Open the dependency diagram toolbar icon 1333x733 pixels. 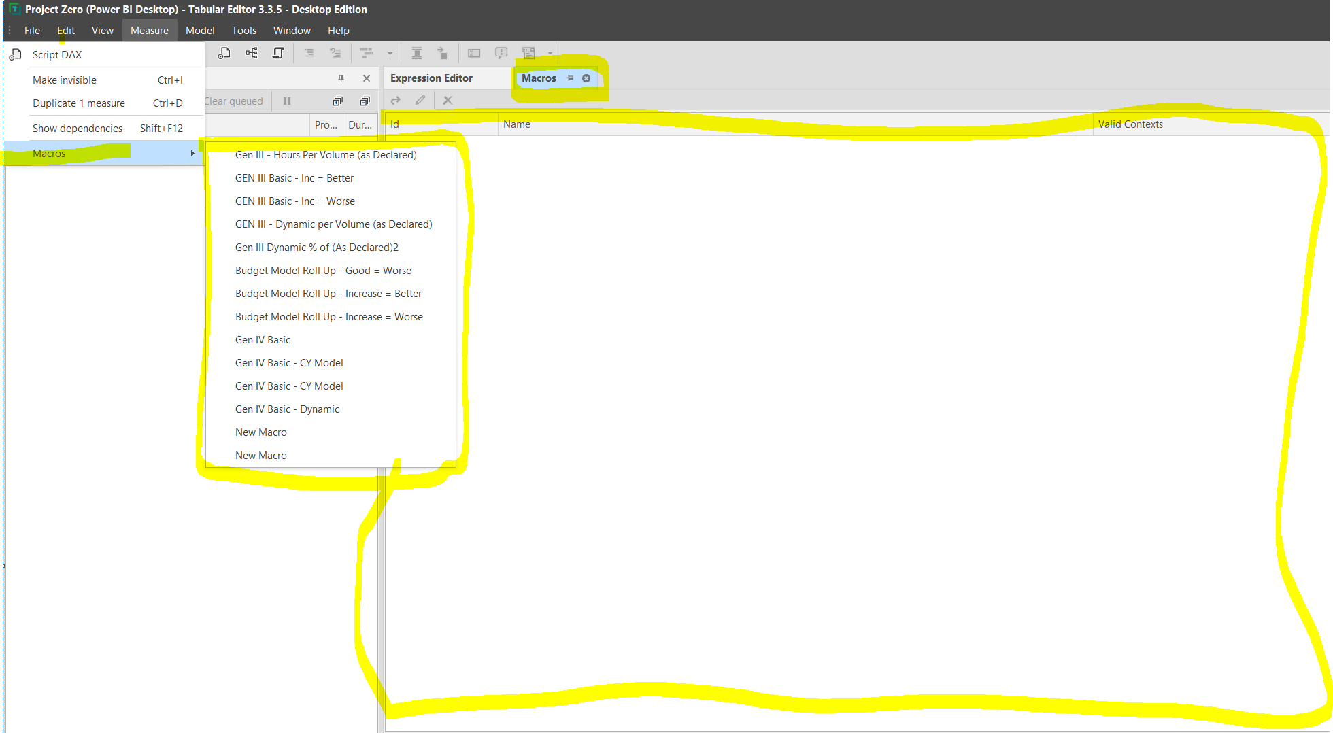pos(251,53)
